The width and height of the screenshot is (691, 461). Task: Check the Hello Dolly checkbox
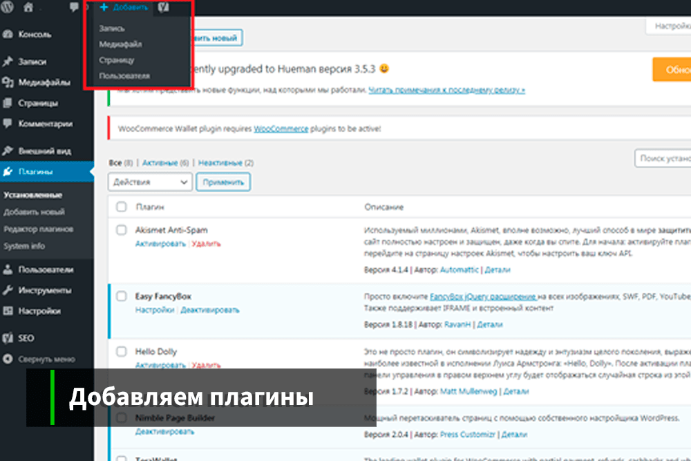[121, 351]
